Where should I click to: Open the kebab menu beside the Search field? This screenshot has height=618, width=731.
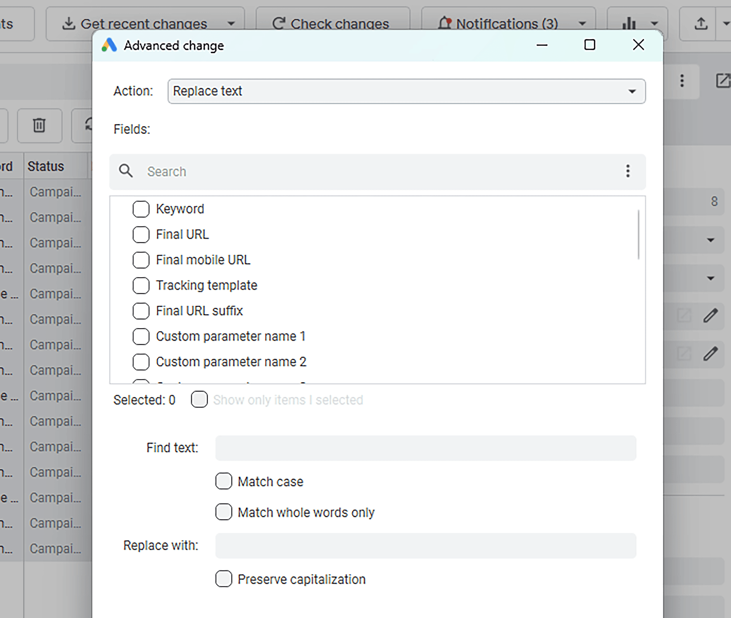pos(628,171)
